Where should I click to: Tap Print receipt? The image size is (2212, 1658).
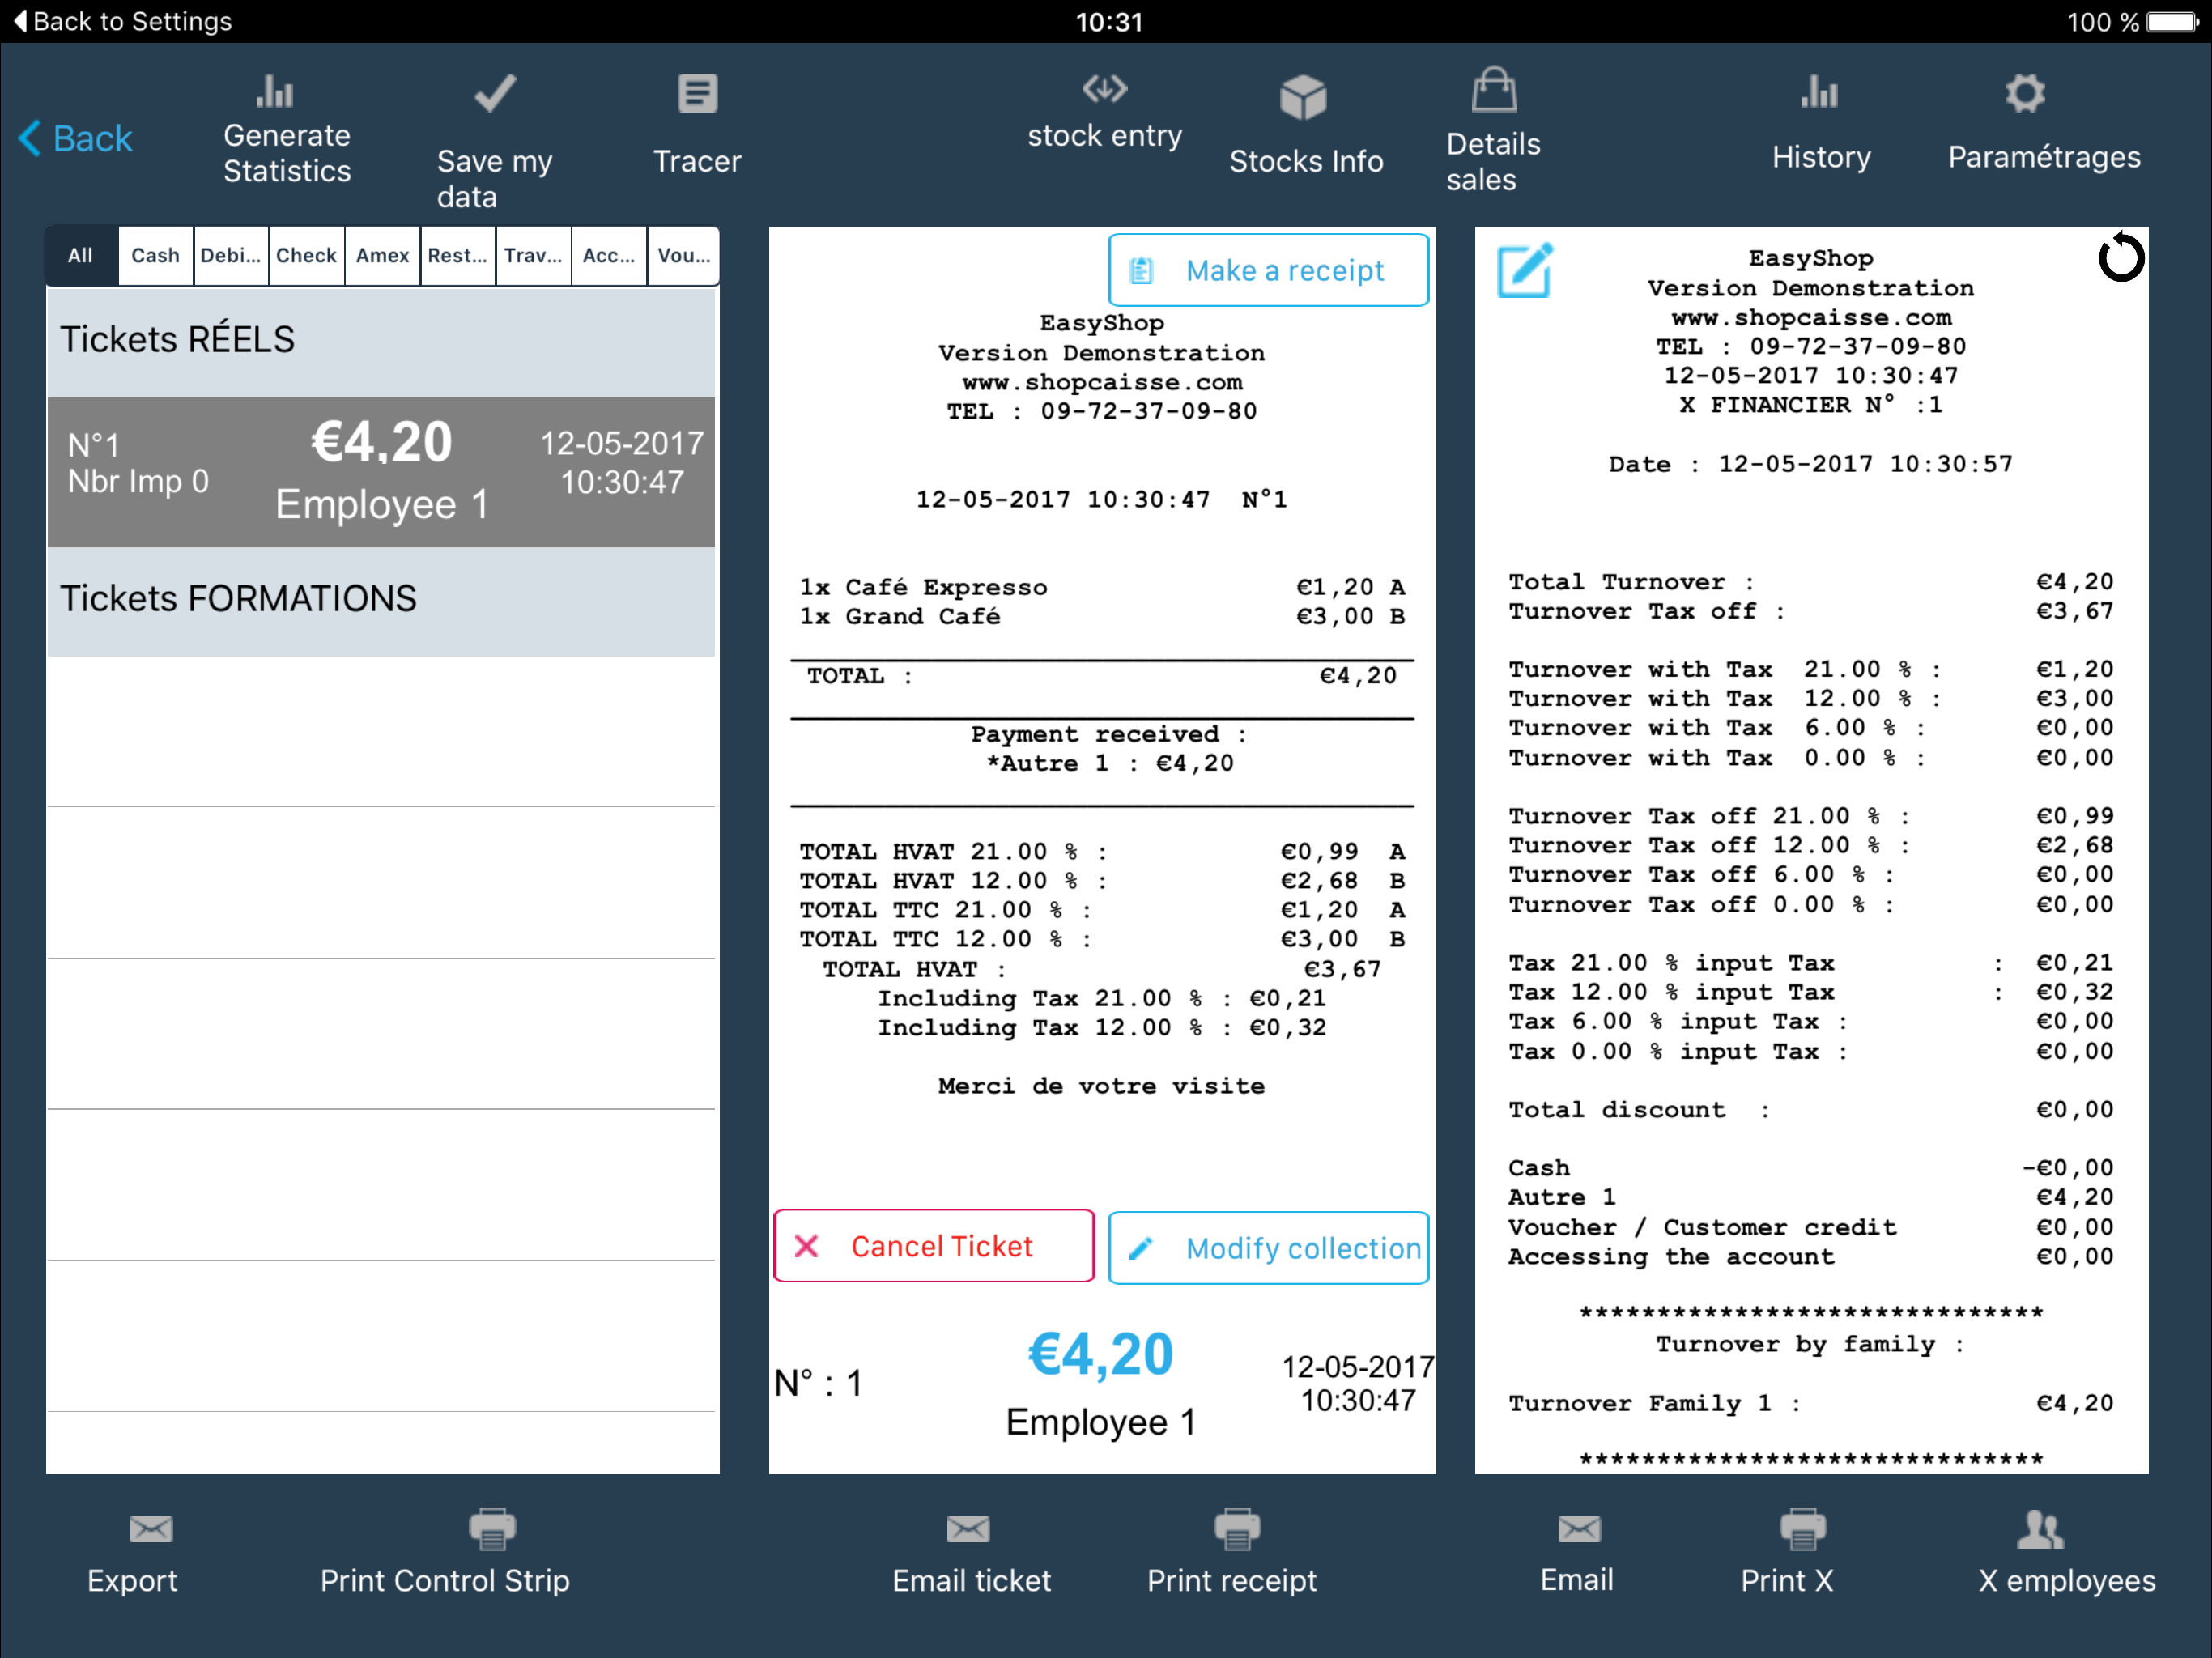click(x=1232, y=1553)
